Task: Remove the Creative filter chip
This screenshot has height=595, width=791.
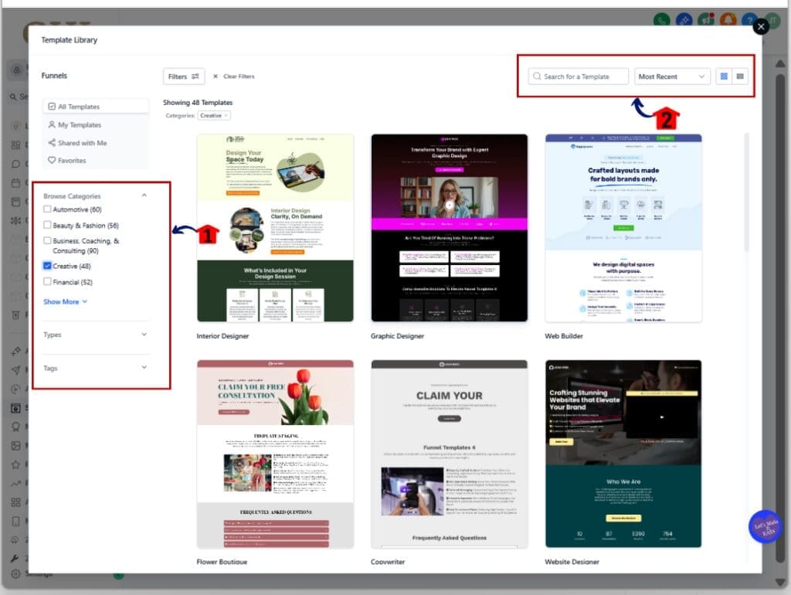Action: coord(226,115)
